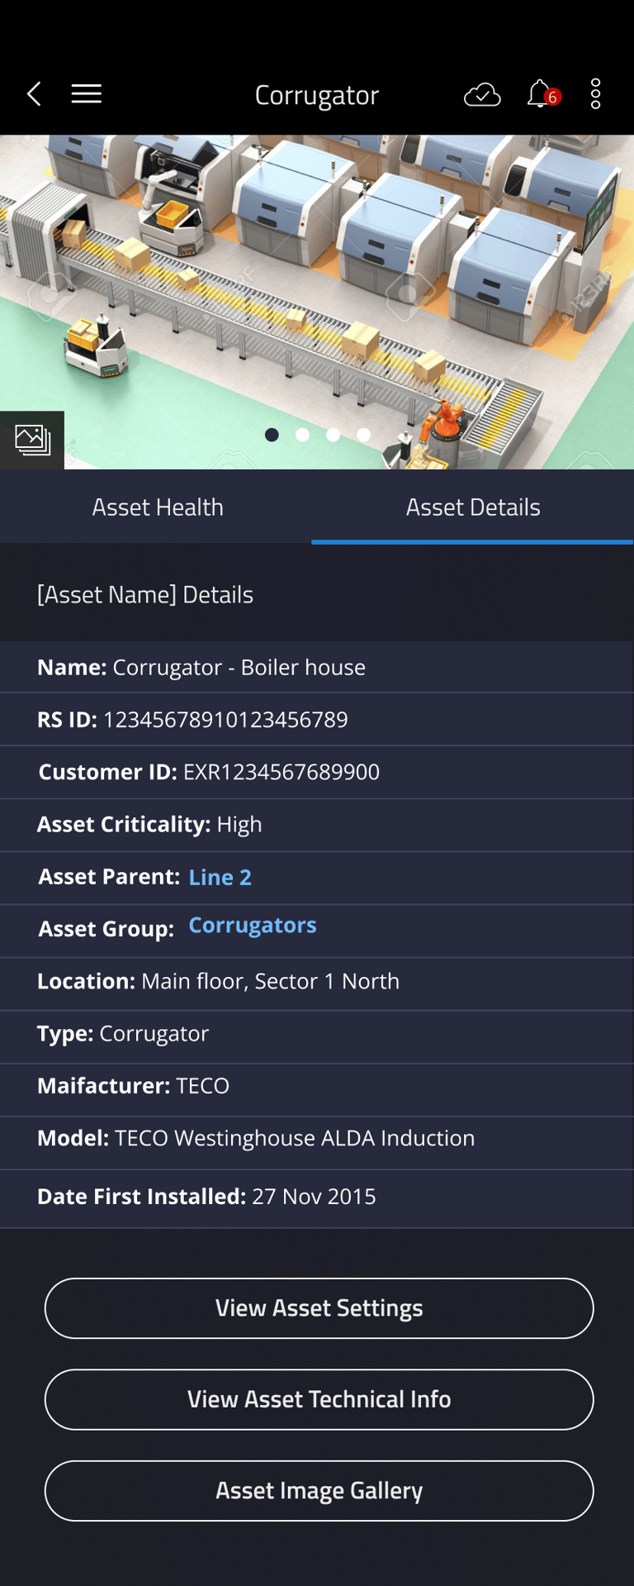Switch to the Asset Health tab
634x1586 pixels.
157,507
